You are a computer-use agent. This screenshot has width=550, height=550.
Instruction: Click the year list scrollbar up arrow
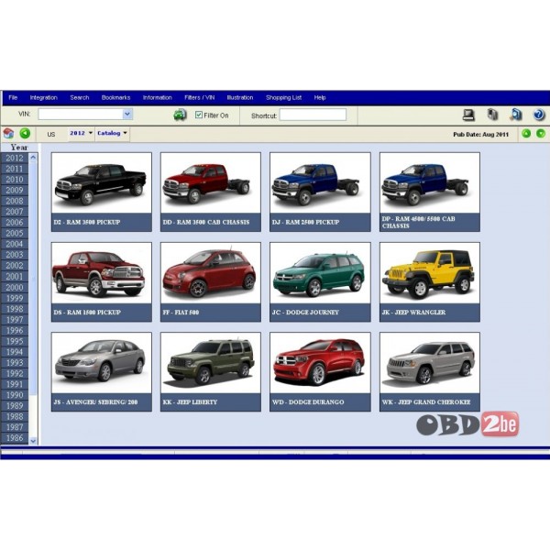[x=33, y=158]
